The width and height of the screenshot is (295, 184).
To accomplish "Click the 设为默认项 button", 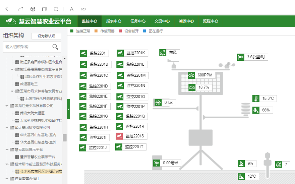I will click(46, 36).
